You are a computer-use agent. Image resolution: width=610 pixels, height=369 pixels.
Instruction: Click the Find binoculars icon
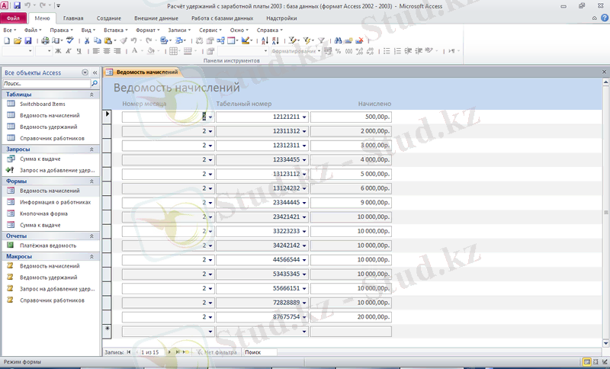tap(339, 40)
